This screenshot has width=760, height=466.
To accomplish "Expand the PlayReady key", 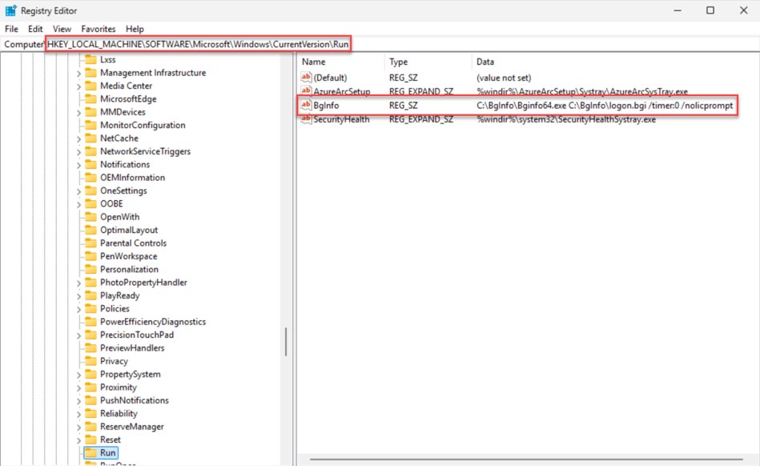I will point(78,296).
